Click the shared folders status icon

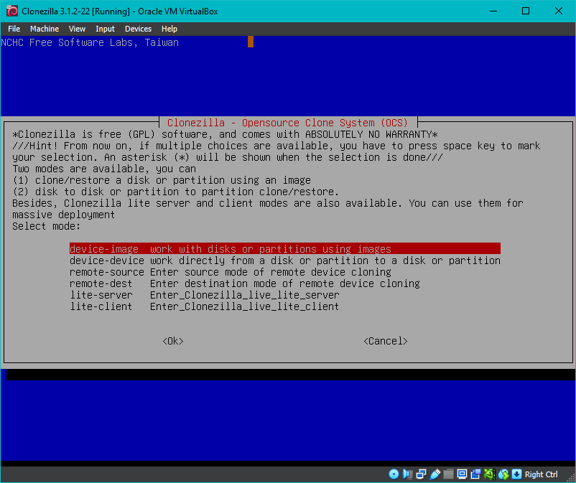[x=448, y=474]
